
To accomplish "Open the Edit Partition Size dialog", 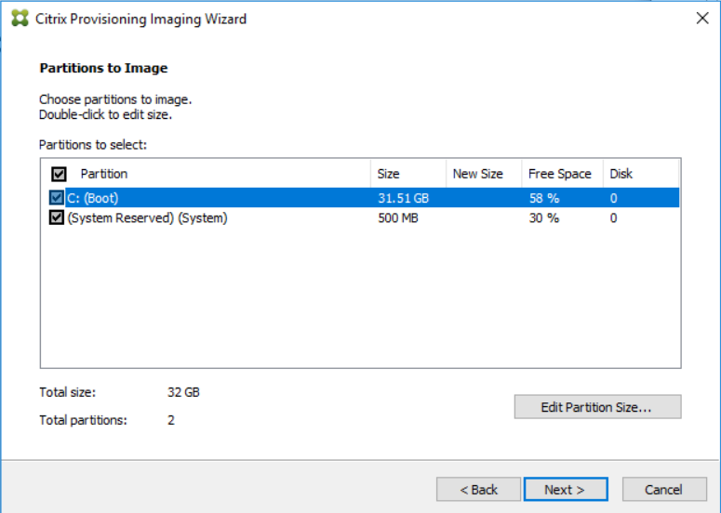I will (597, 407).
